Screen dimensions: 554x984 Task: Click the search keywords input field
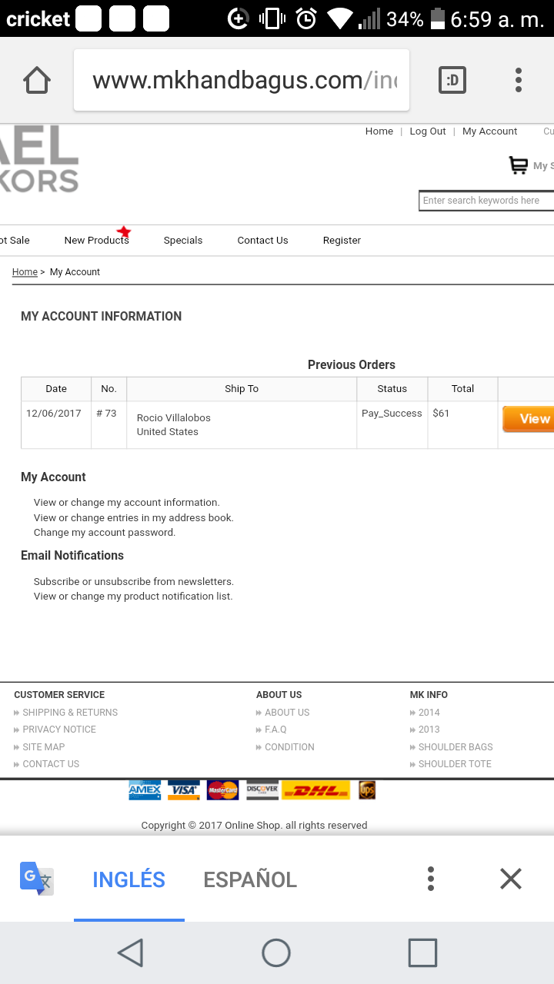[x=486, y=201]
